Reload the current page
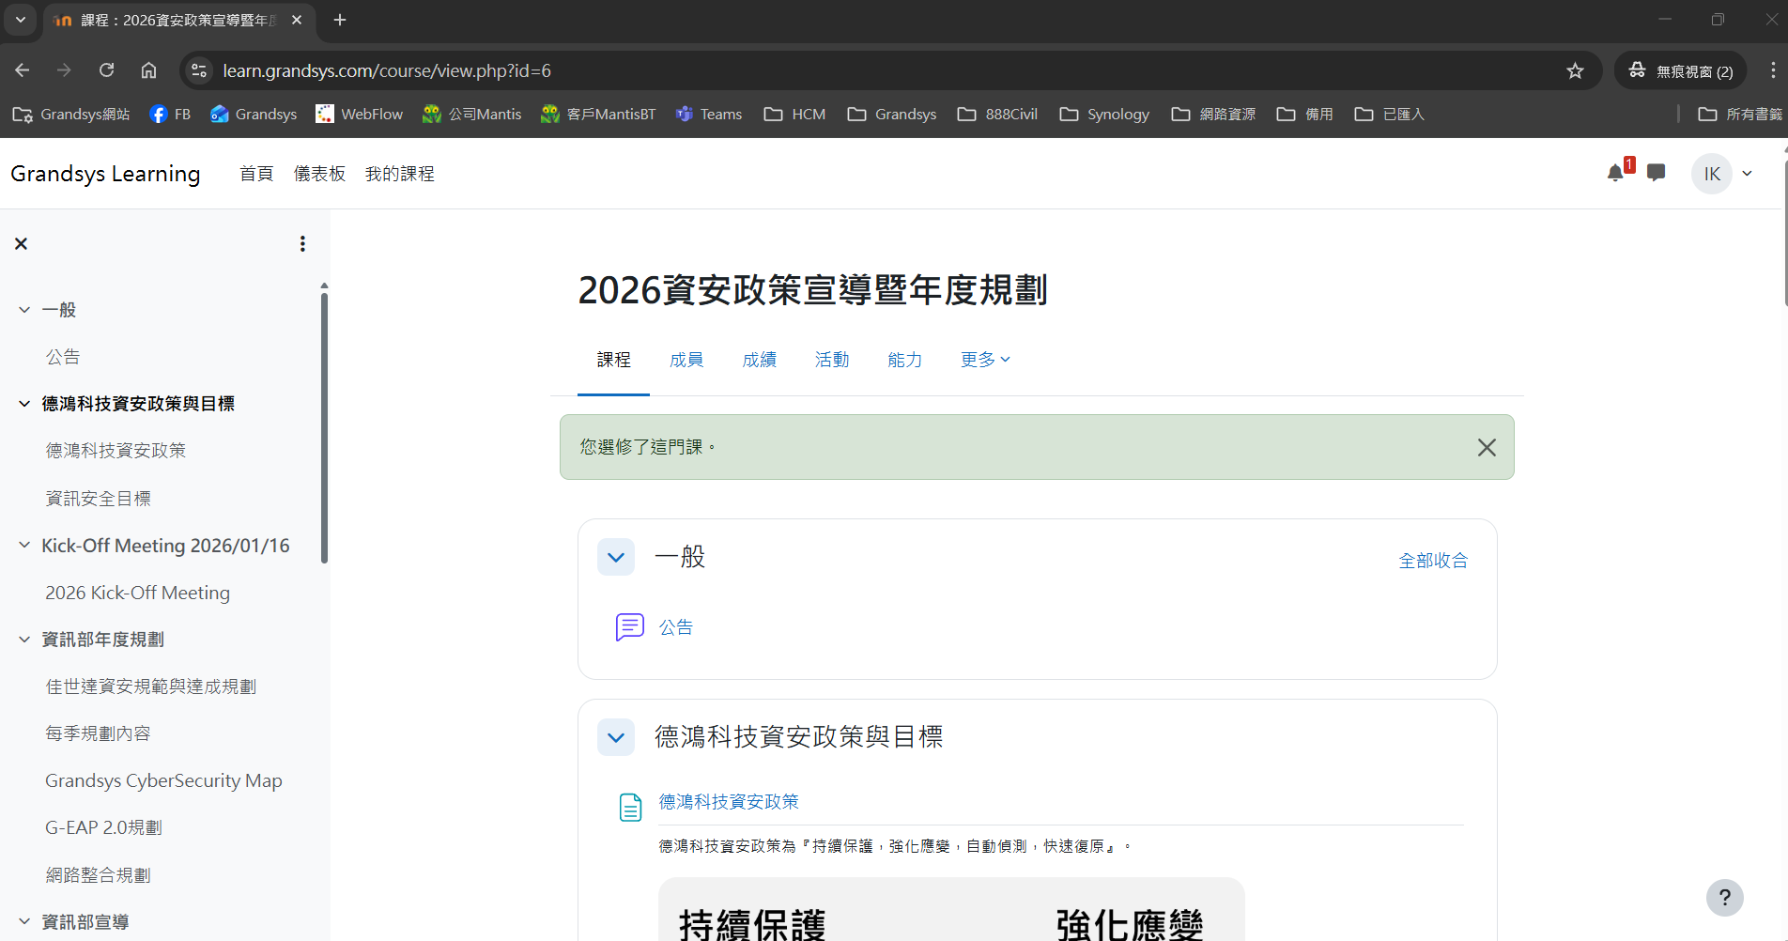Viewport: 1788px width, 941px height. pos(106,69)
